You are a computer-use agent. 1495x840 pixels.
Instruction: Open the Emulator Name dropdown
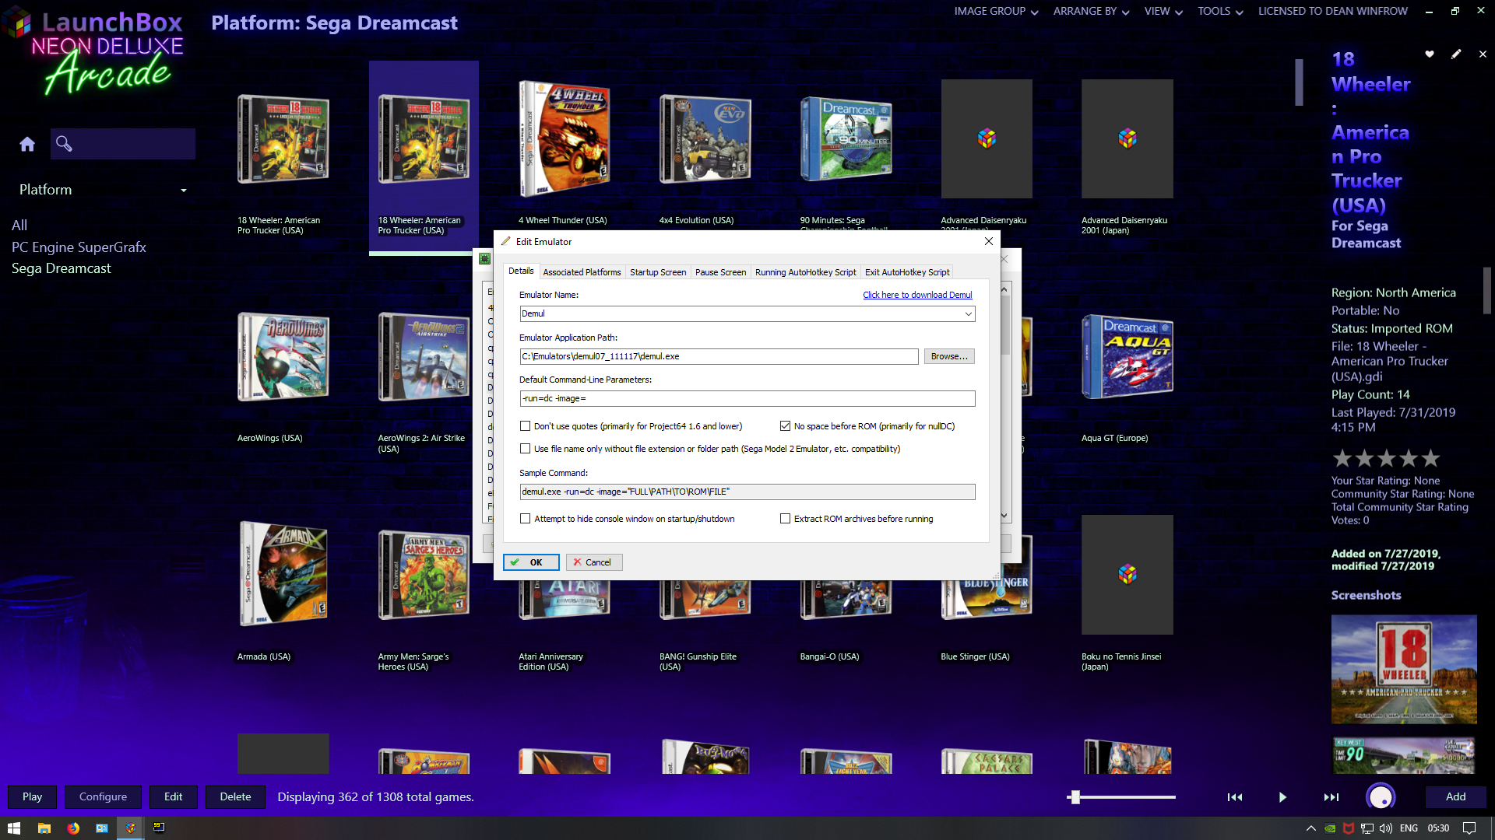pos(968,313)
